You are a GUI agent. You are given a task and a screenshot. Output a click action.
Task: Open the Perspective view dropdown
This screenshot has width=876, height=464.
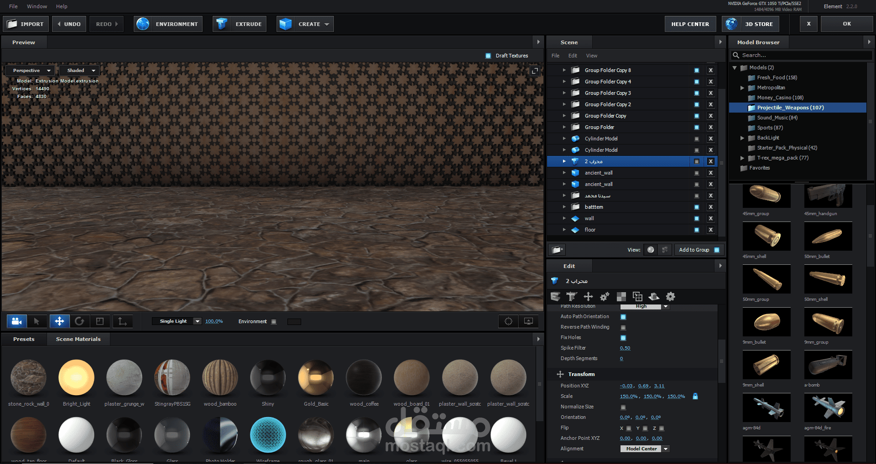point(30,71)
